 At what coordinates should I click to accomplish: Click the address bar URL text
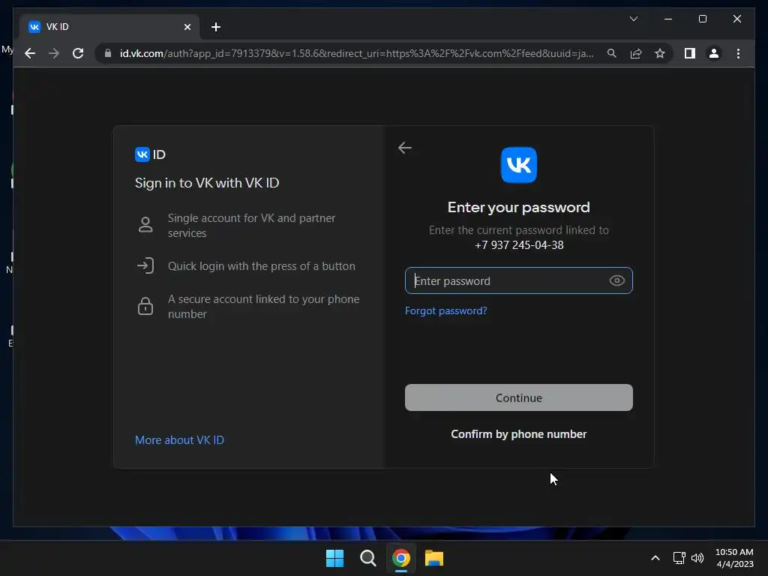coord(356,53)
